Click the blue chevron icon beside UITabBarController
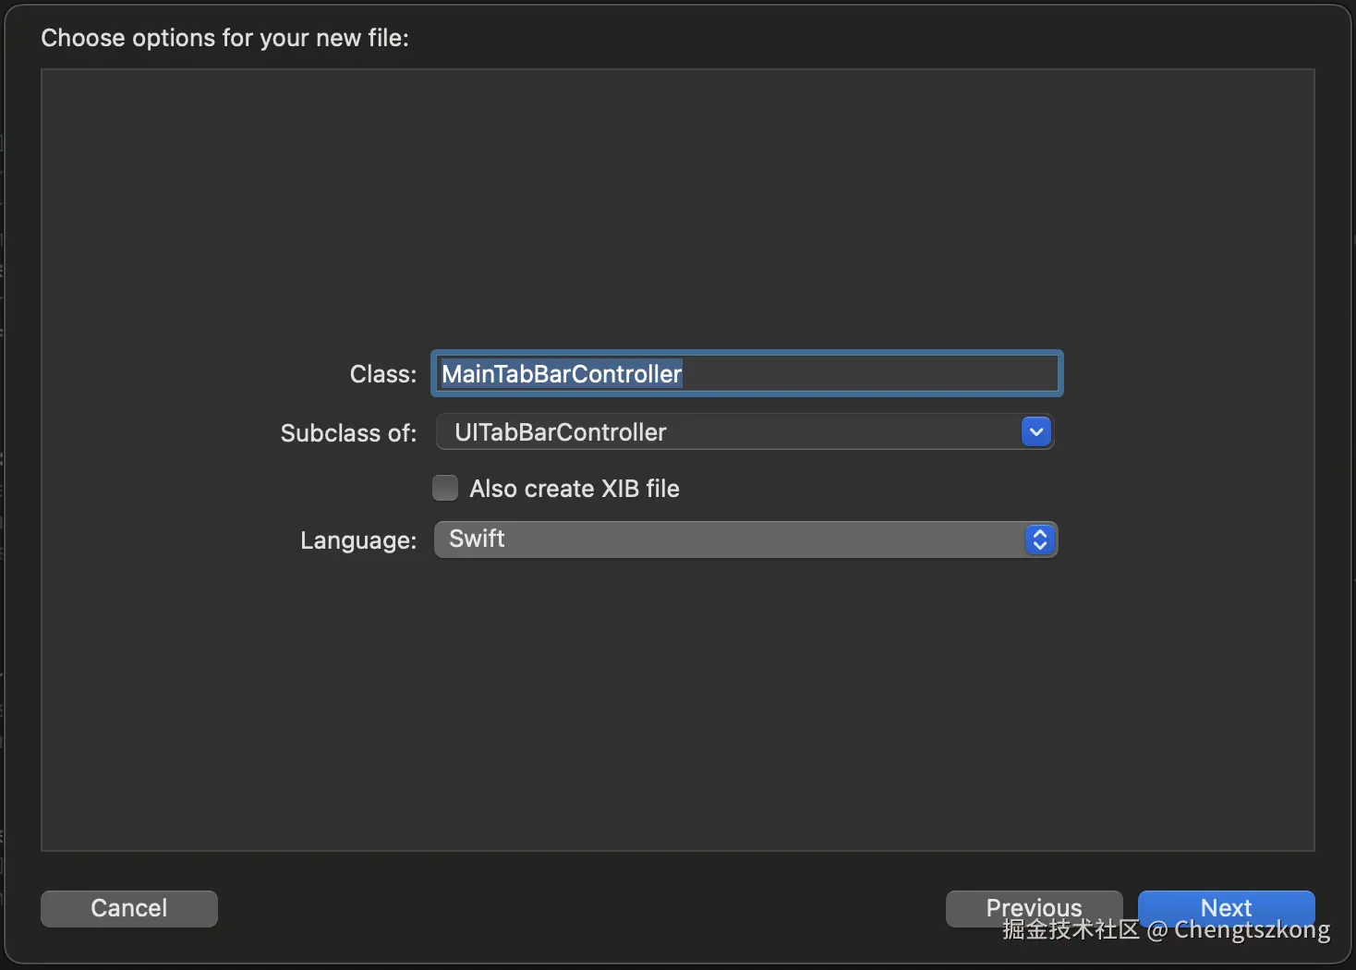 click(x=1036, y=432)
